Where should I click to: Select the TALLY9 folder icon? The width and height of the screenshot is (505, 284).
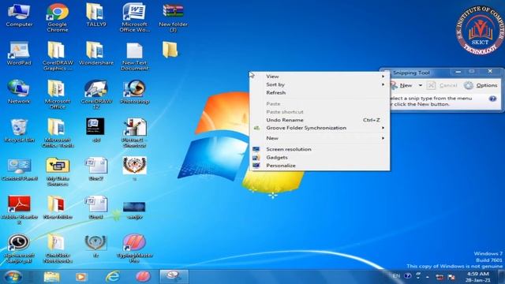click(x=95, y=13)
